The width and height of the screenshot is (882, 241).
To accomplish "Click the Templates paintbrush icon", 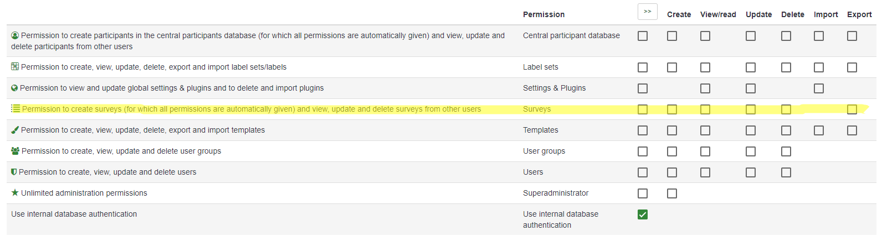I will click(x=15, y=130).
